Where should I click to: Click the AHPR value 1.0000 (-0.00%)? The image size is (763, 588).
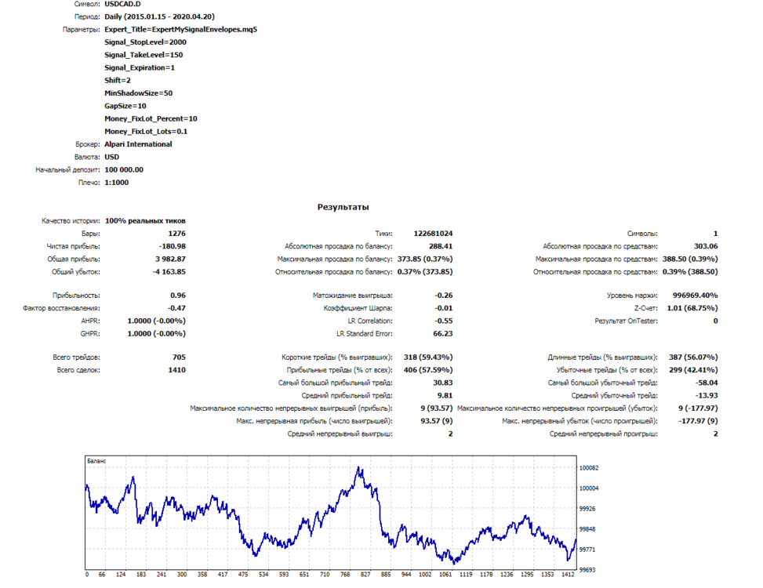tap(156, 321)
